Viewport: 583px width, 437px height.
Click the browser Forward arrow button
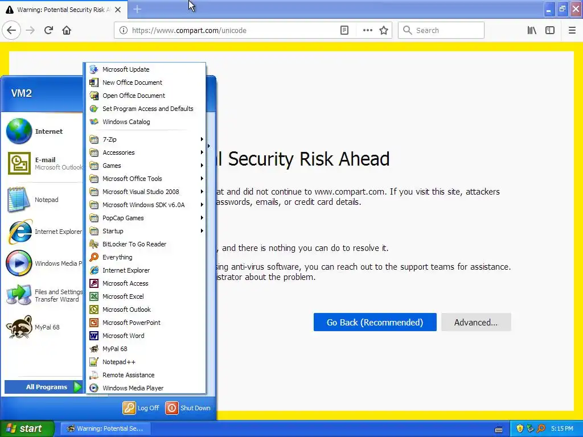point(30,31)
